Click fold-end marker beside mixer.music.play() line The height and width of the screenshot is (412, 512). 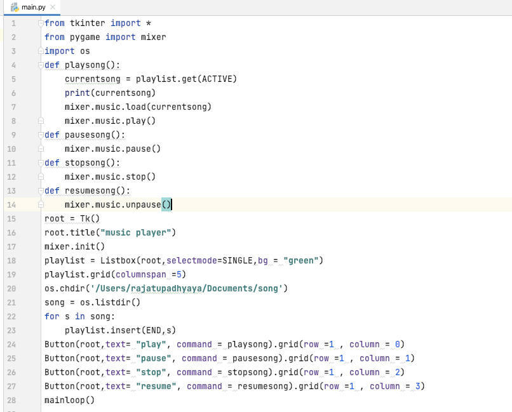point(41,121)
